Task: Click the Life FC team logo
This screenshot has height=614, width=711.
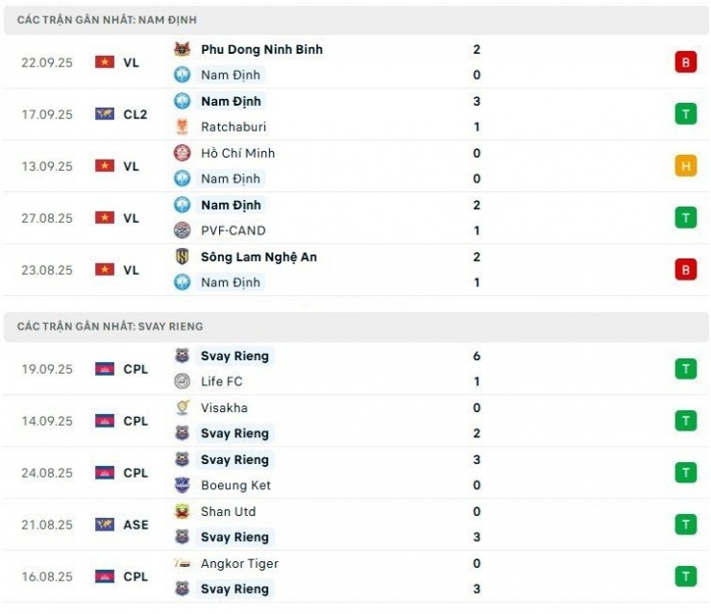Action: pyautogui.click(x=182, y=381)
